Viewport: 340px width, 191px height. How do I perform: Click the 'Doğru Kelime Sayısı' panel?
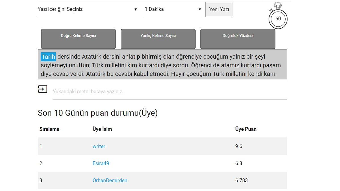coord(78,39)
